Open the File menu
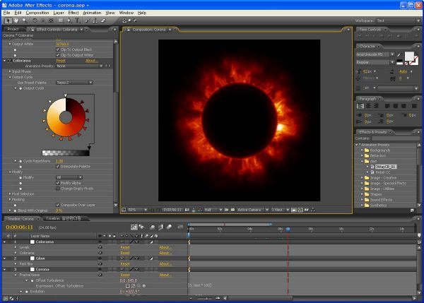Viewport: 424px width, 303px height. click(x=7, y=13)
